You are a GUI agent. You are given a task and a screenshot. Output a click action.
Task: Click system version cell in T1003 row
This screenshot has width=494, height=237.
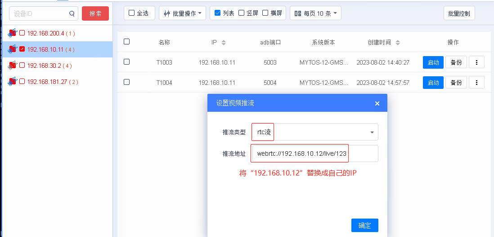324,62
